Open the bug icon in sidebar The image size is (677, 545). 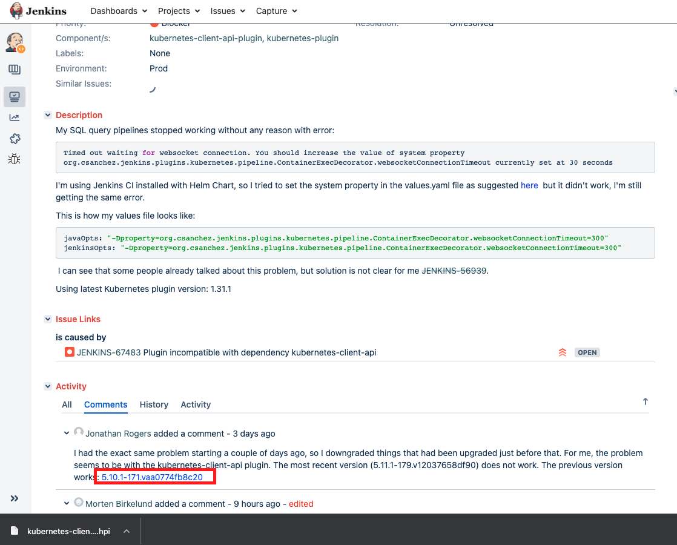pyautogui.click(x=15, y=159)
